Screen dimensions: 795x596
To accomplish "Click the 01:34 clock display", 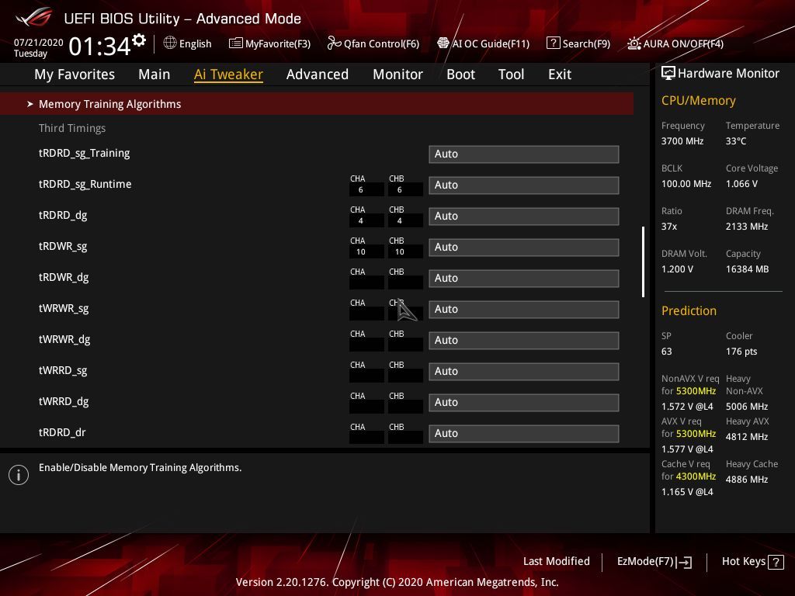I will point(100,46).
